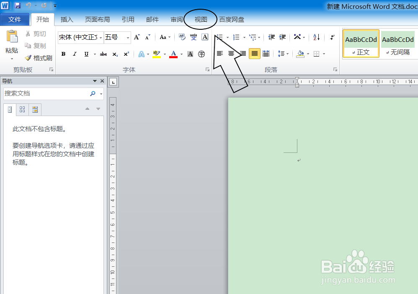The width and height of the screenshot is (418, 294).
Task: Apply yellow text highlight color
Action: pyautogui.click(x=157, y=54)
